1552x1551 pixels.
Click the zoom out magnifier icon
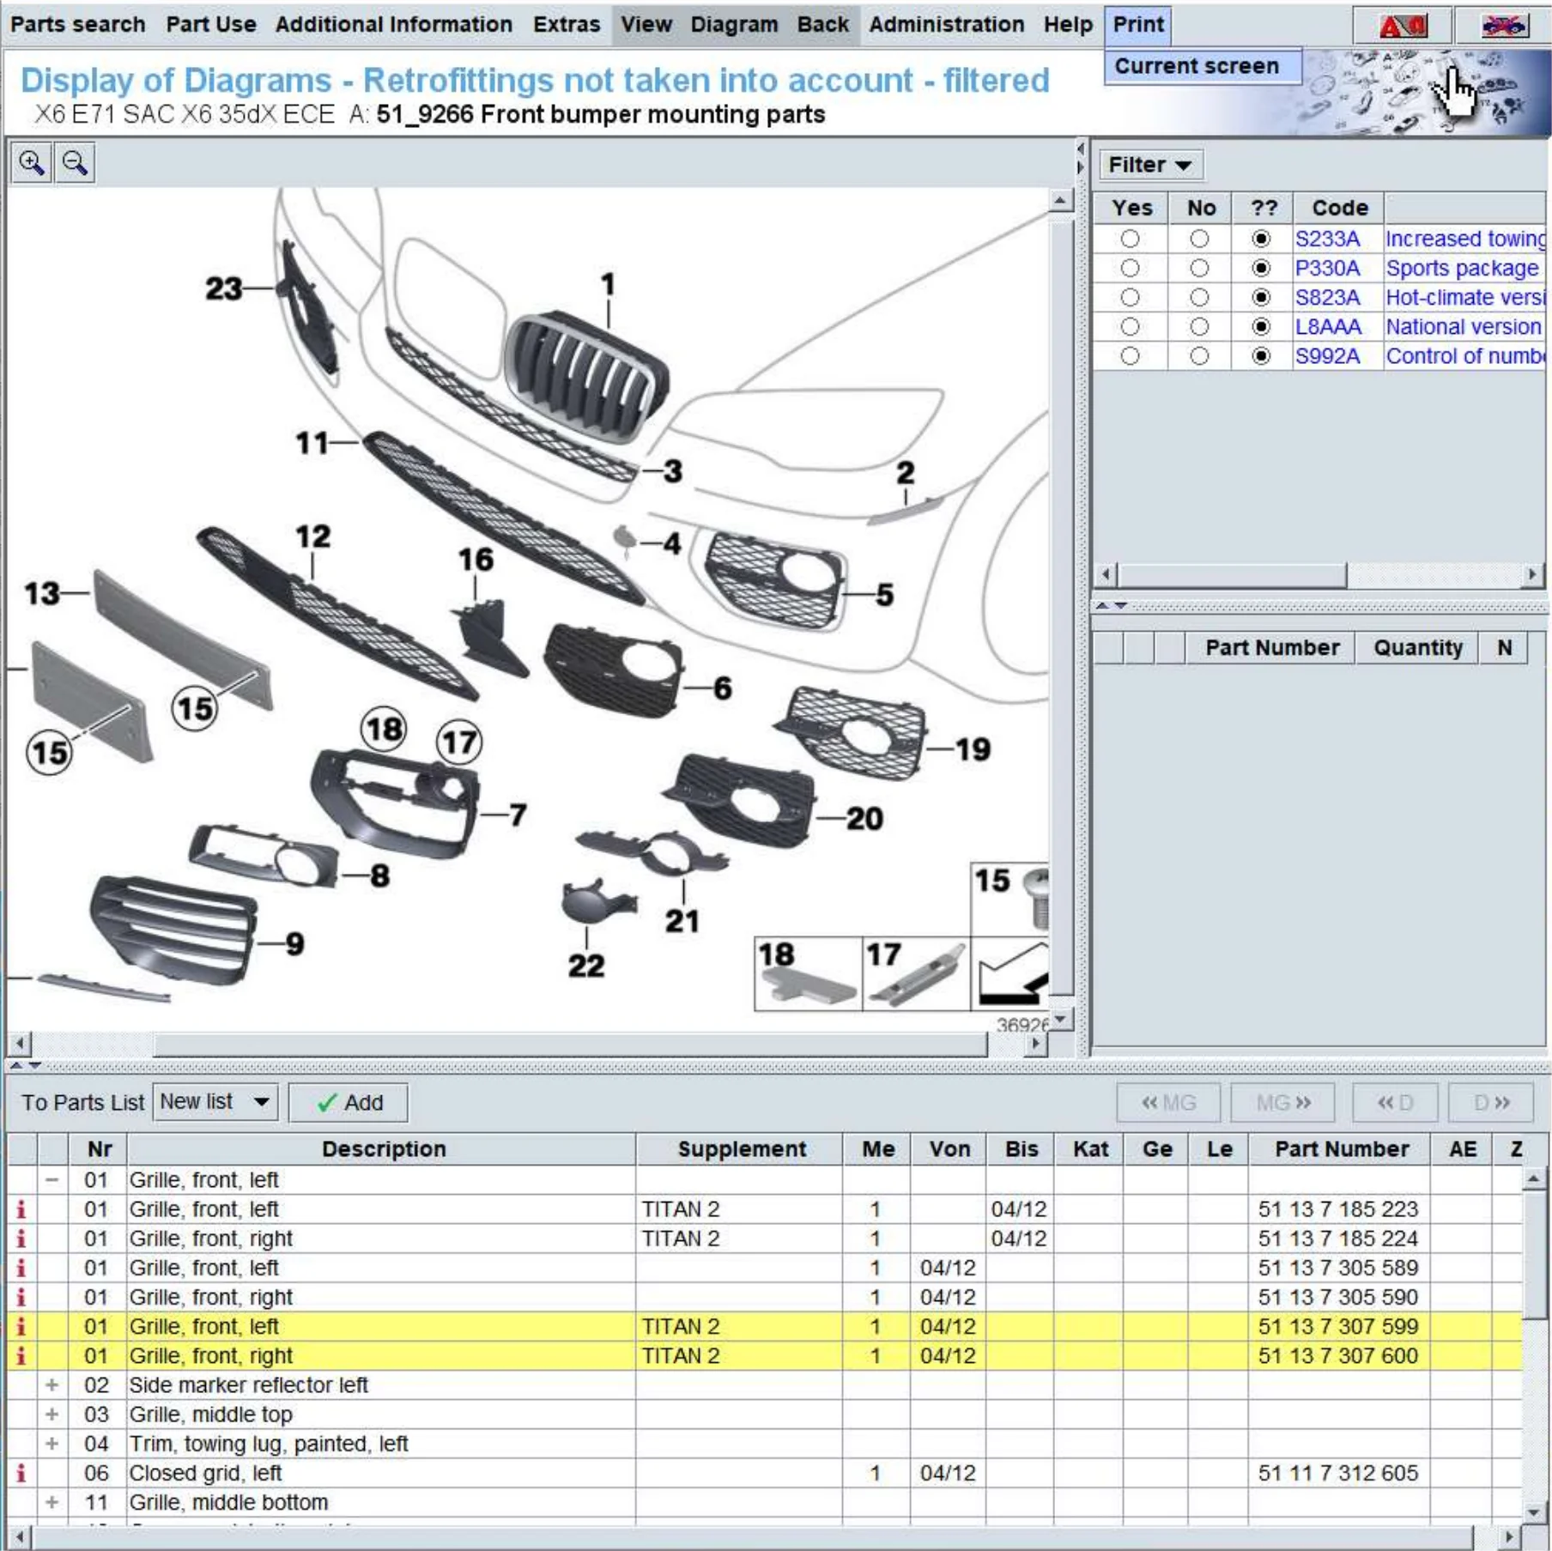point(76,163)
